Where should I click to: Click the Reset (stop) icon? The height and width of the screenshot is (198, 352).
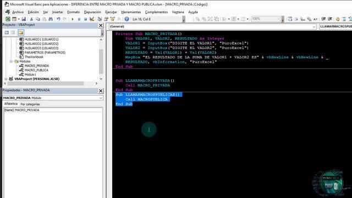tap(85, 19)
